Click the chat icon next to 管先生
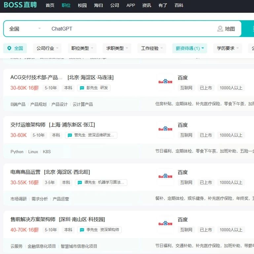 [x=70, y=135]
